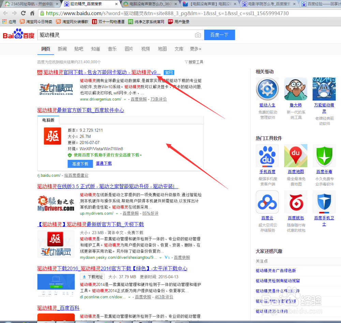The image size is (341, 323).
Task: Click 官网 badge next to first result
Action: tap(169, 72)
